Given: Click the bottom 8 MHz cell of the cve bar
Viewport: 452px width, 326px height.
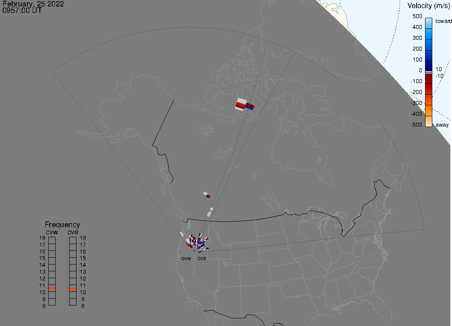Looking at the screenshot, I should pos(73,302).
